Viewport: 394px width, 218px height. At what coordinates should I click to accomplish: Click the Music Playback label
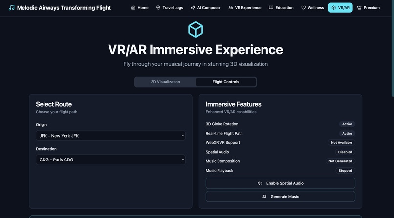point(219,170)
